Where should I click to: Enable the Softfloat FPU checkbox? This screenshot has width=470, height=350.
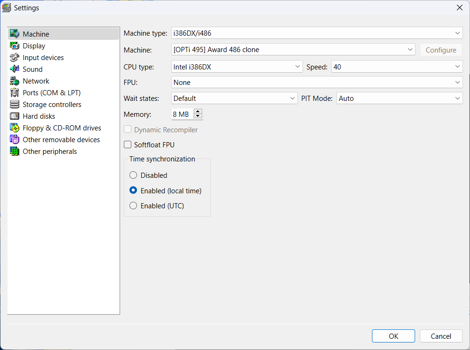tap(128, 145)
